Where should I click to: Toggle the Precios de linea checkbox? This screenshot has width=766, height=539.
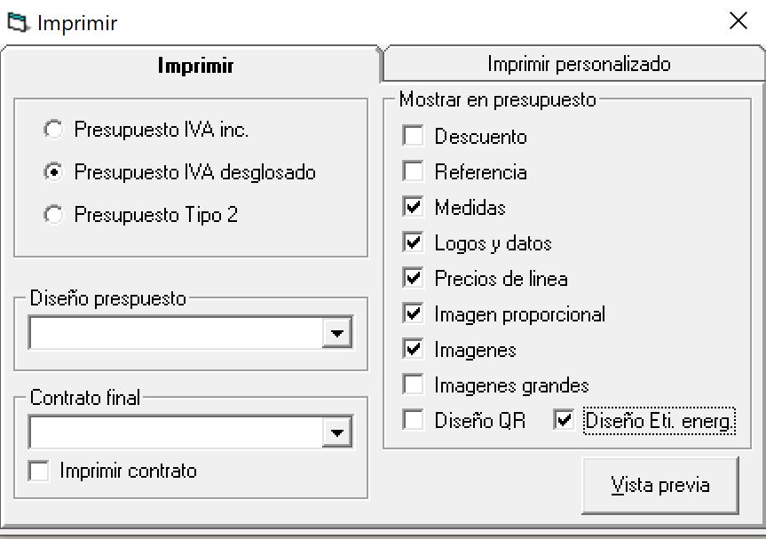click(413, 278)
